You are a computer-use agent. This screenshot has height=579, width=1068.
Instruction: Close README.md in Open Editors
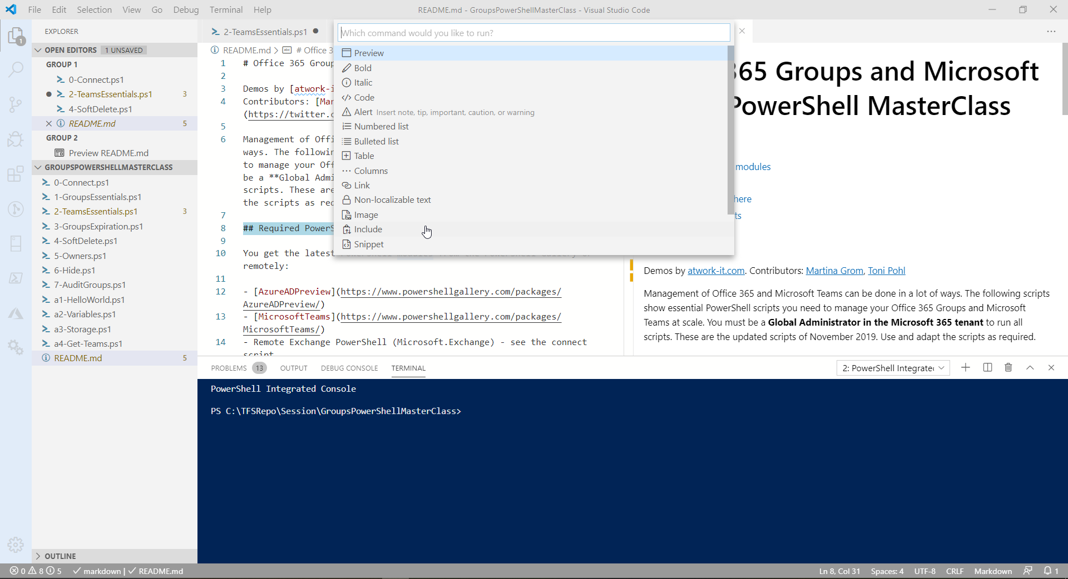(49, 123)
